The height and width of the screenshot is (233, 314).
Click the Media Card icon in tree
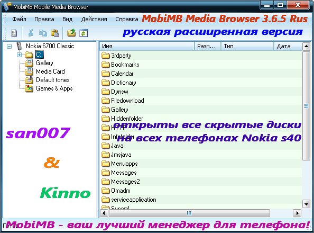pos(29,71)
